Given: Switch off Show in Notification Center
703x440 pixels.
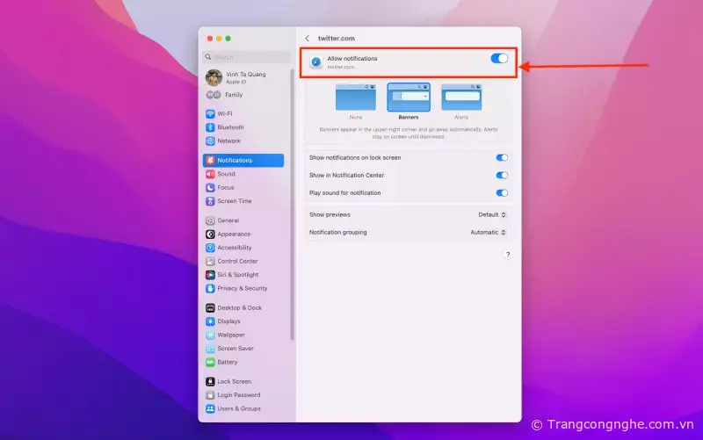Looking at the screenshot, I should (x=502, y=176).
